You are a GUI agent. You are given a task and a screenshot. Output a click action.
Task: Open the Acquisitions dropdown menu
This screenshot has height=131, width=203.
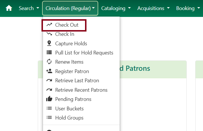point(153,8)
